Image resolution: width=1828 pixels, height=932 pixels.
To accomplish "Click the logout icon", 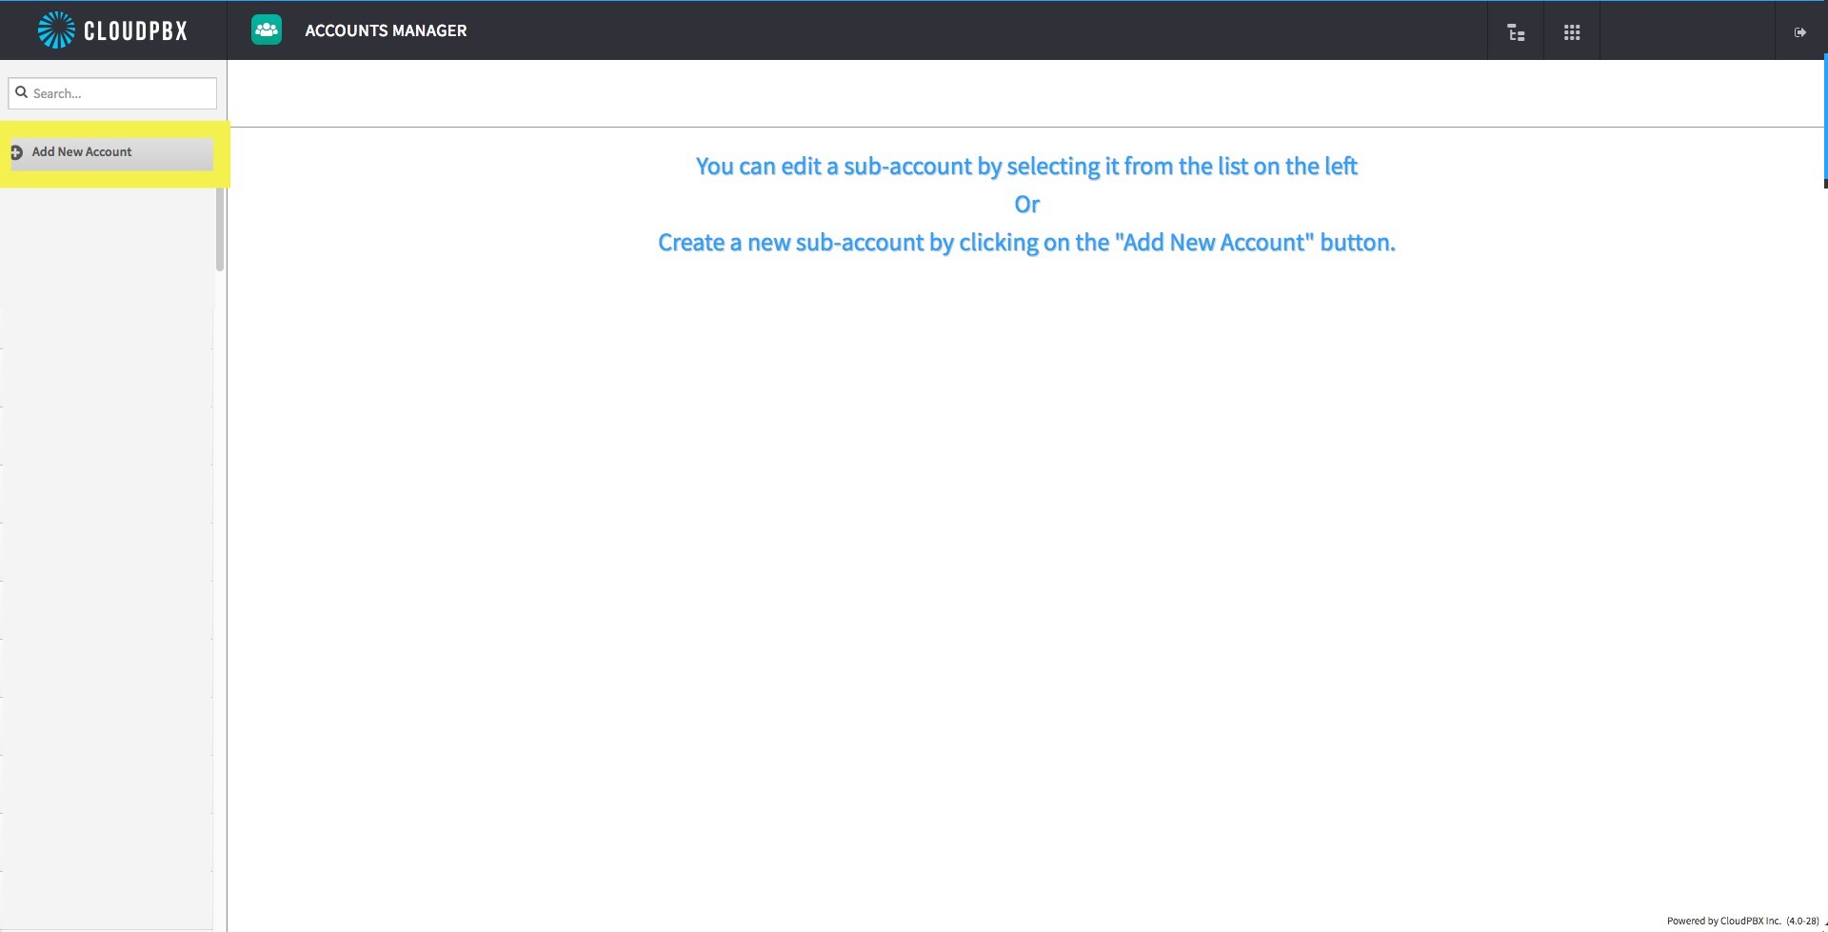I will (x=1799, y=32).
